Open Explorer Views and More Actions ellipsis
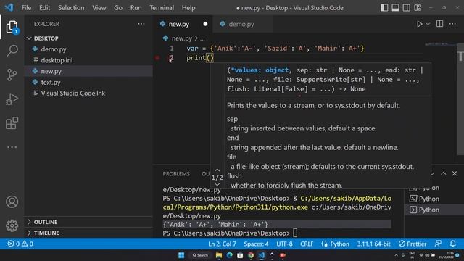 pos(141,24)
